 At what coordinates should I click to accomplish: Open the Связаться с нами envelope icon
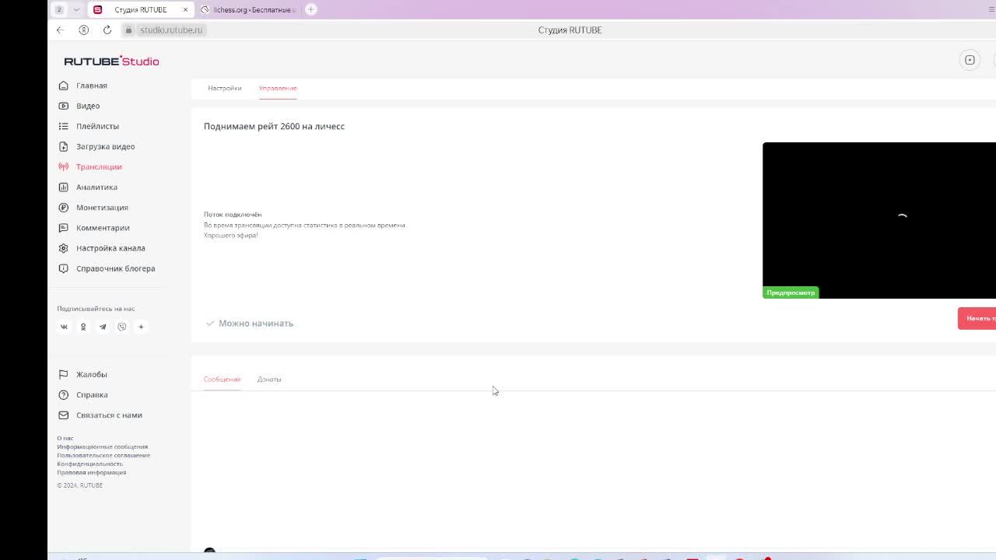[x=64, y=415]
